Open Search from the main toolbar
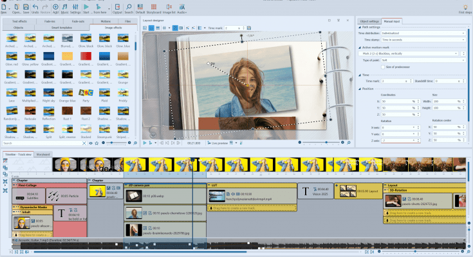 click(x=129, y=8)
